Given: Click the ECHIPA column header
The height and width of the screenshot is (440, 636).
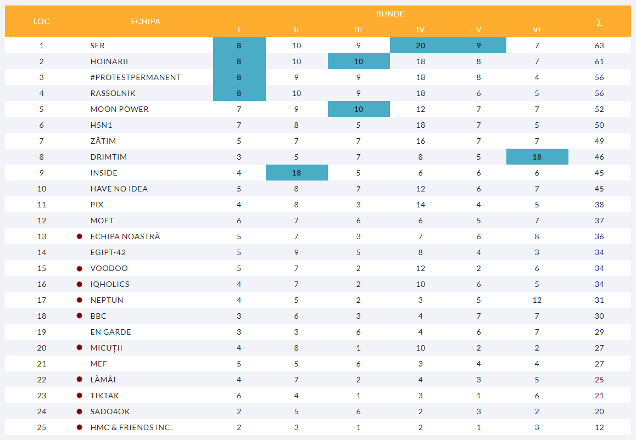Looking at the screenshot, I should tap(146, 21).
